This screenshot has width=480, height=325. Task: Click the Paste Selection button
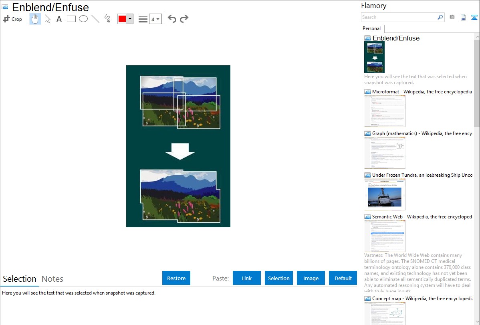tap(279, 278)
